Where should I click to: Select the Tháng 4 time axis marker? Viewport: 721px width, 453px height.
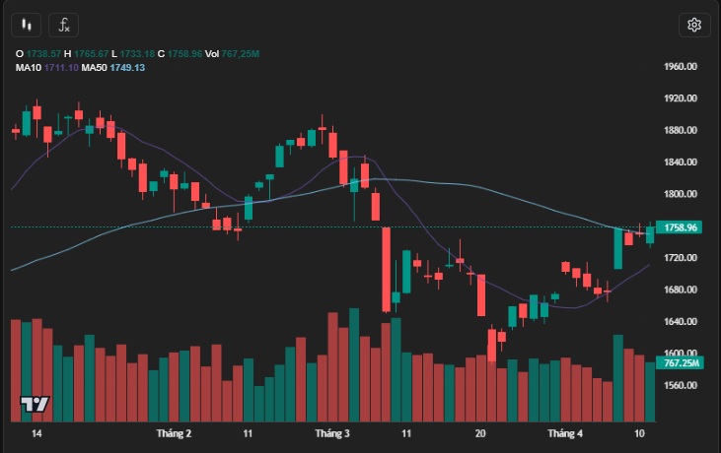click(x=565, y=433)
